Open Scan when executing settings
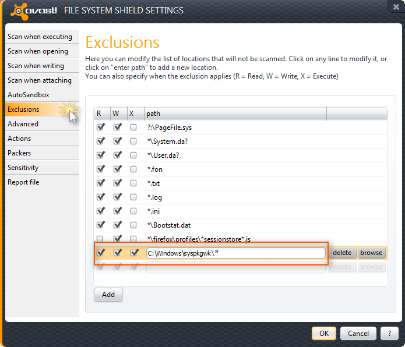The height and width of the screenshot is (347, 405). [x=42, y=37]
